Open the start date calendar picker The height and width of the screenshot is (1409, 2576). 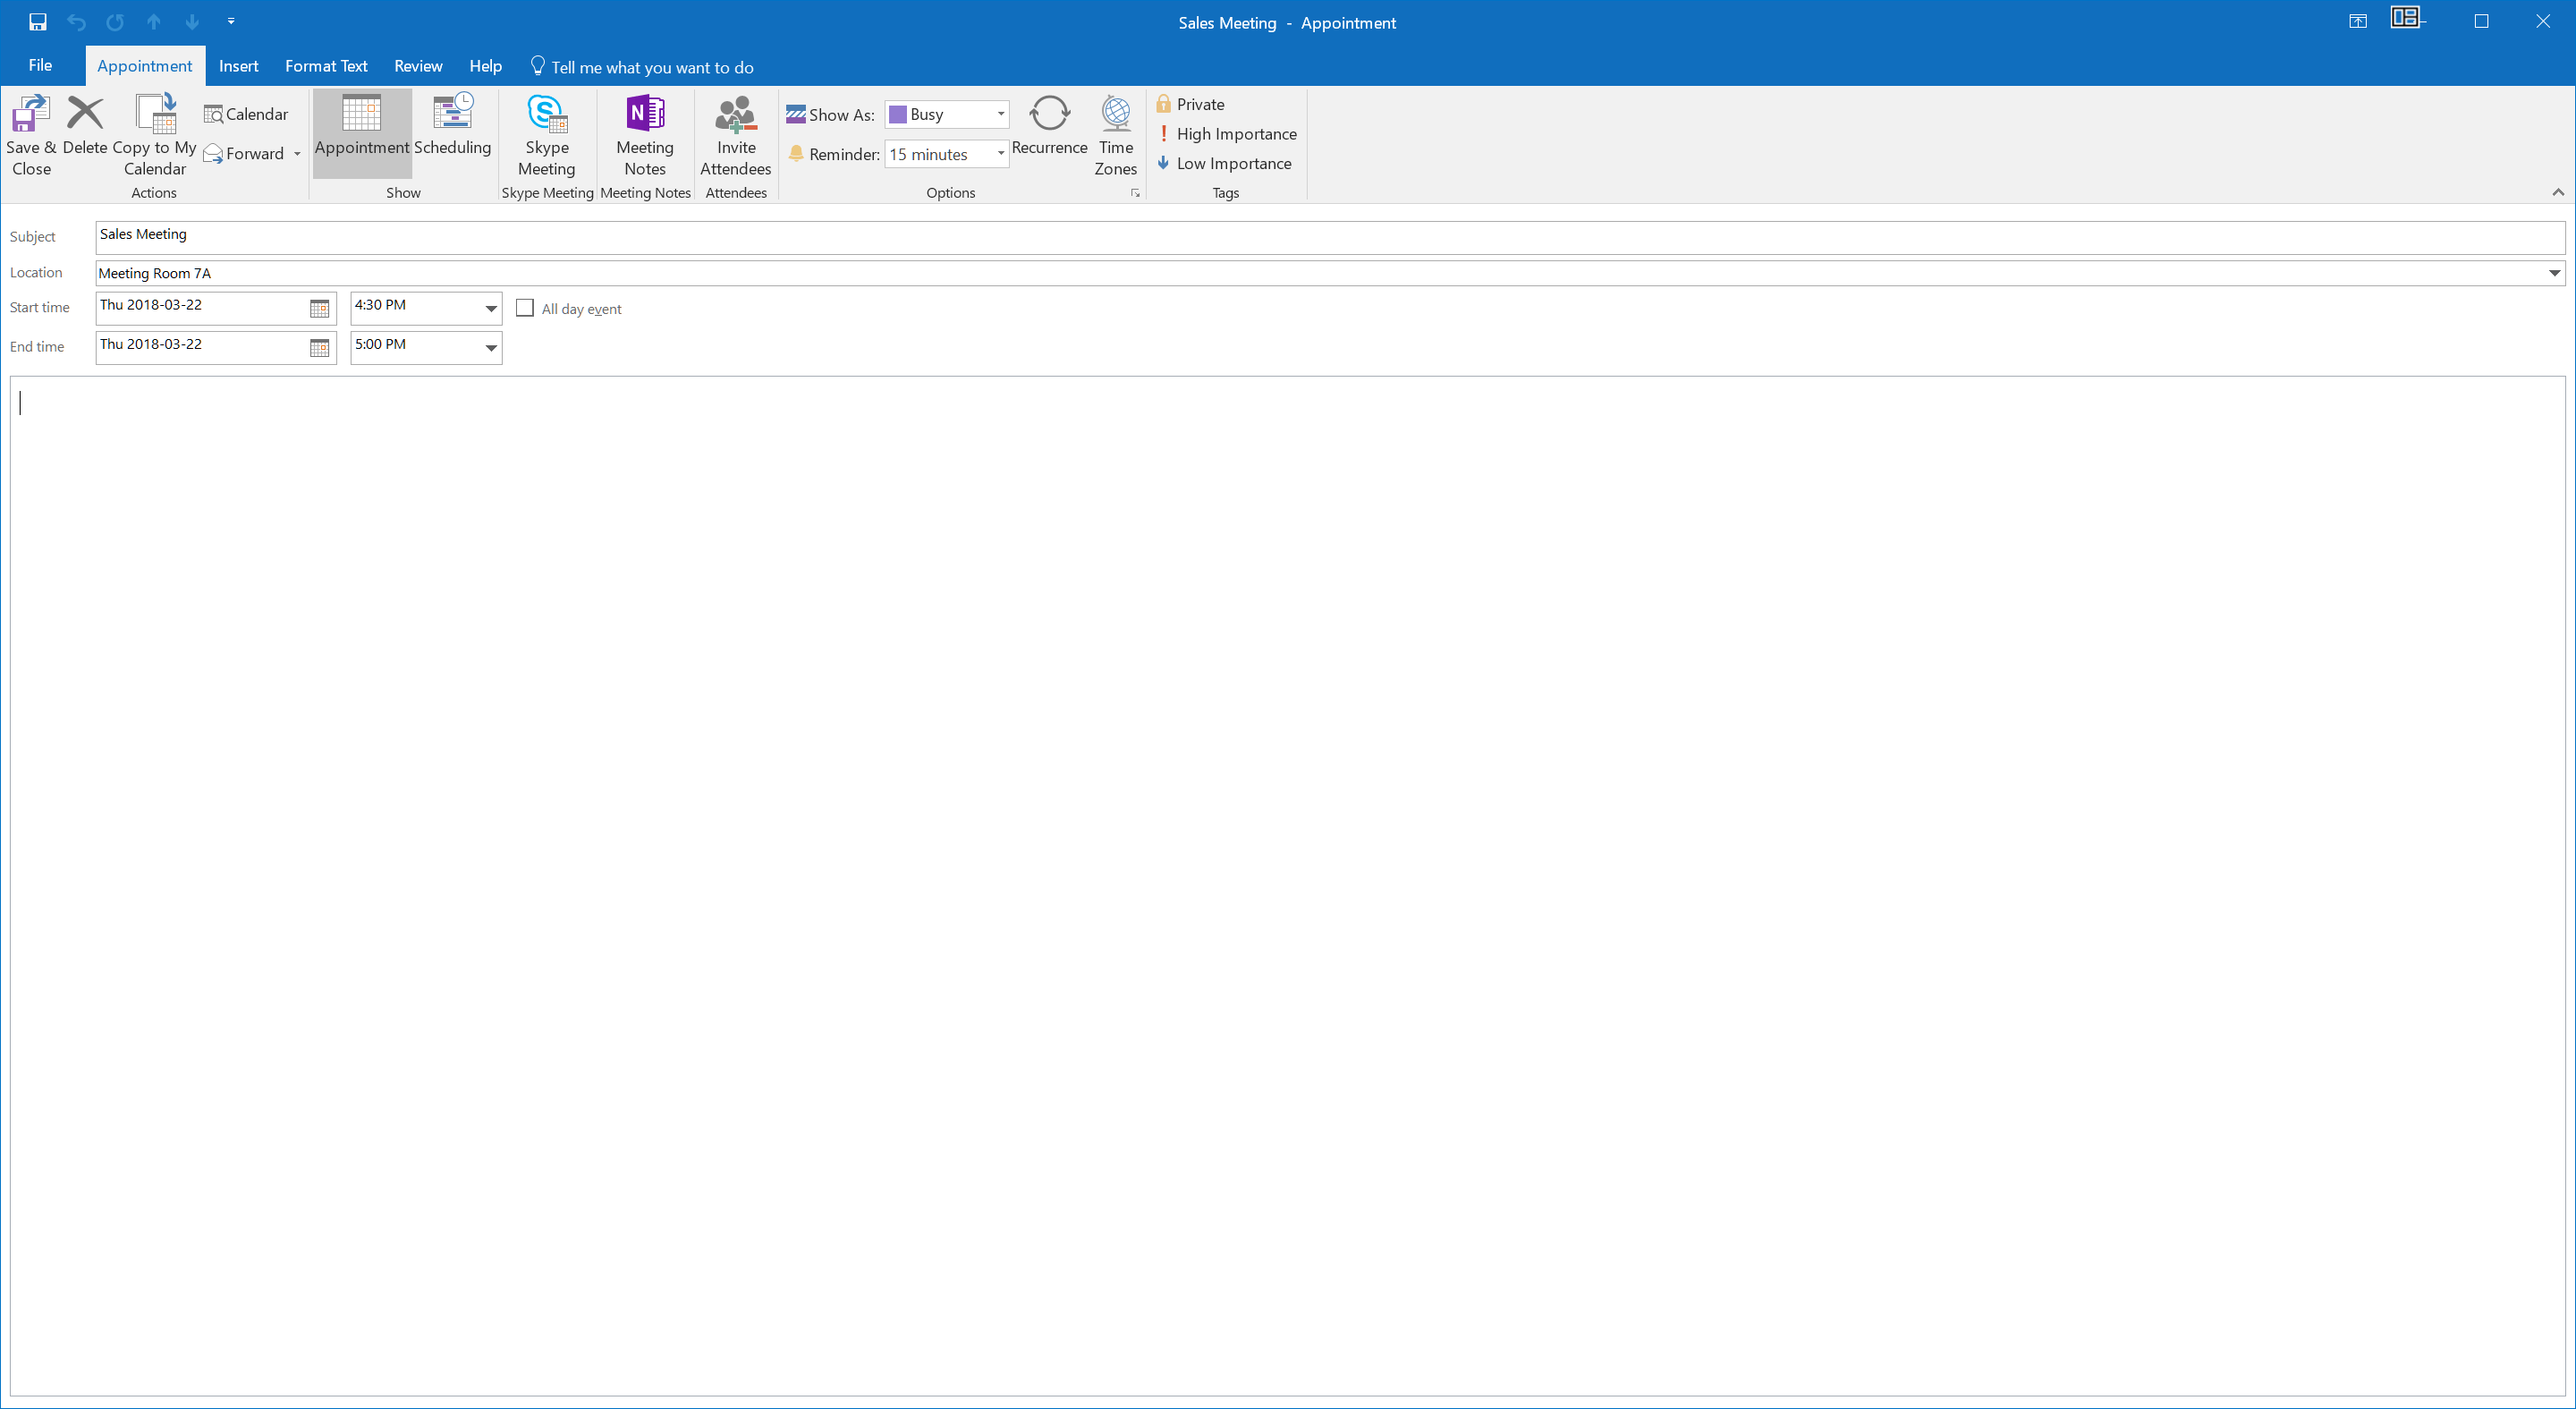[319, 309]
